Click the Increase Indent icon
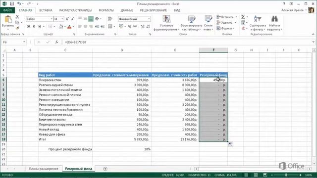 point(103,26)
